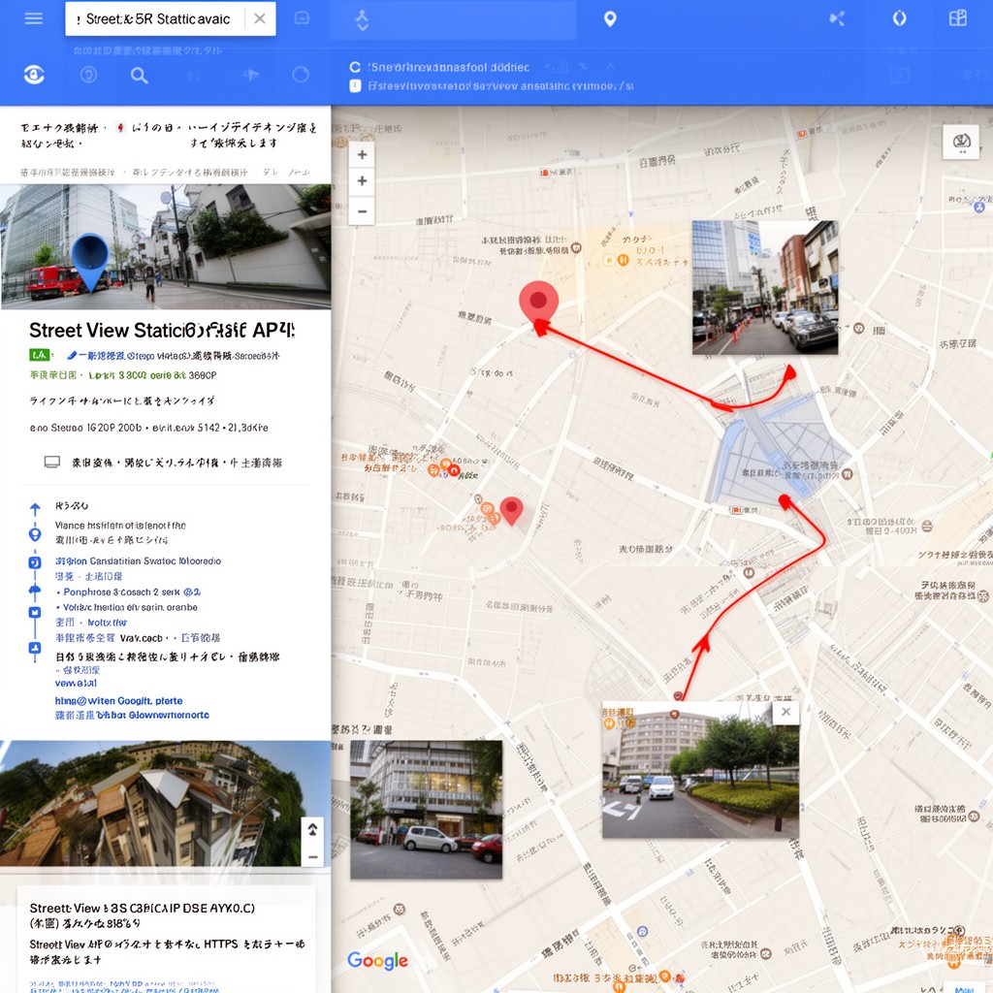Click the umbrella-shaped icon beside "Ponphrose"

pos(35,591)
